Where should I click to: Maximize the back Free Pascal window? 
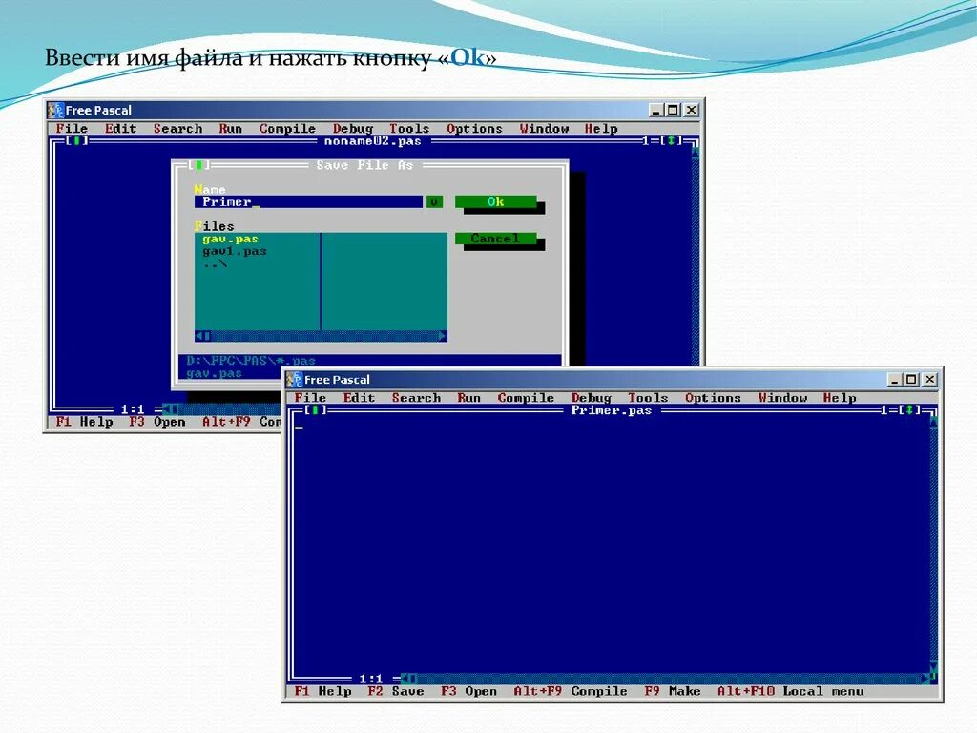pos(673,110)
